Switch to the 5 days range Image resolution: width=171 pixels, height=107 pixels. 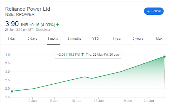point(32,39)
